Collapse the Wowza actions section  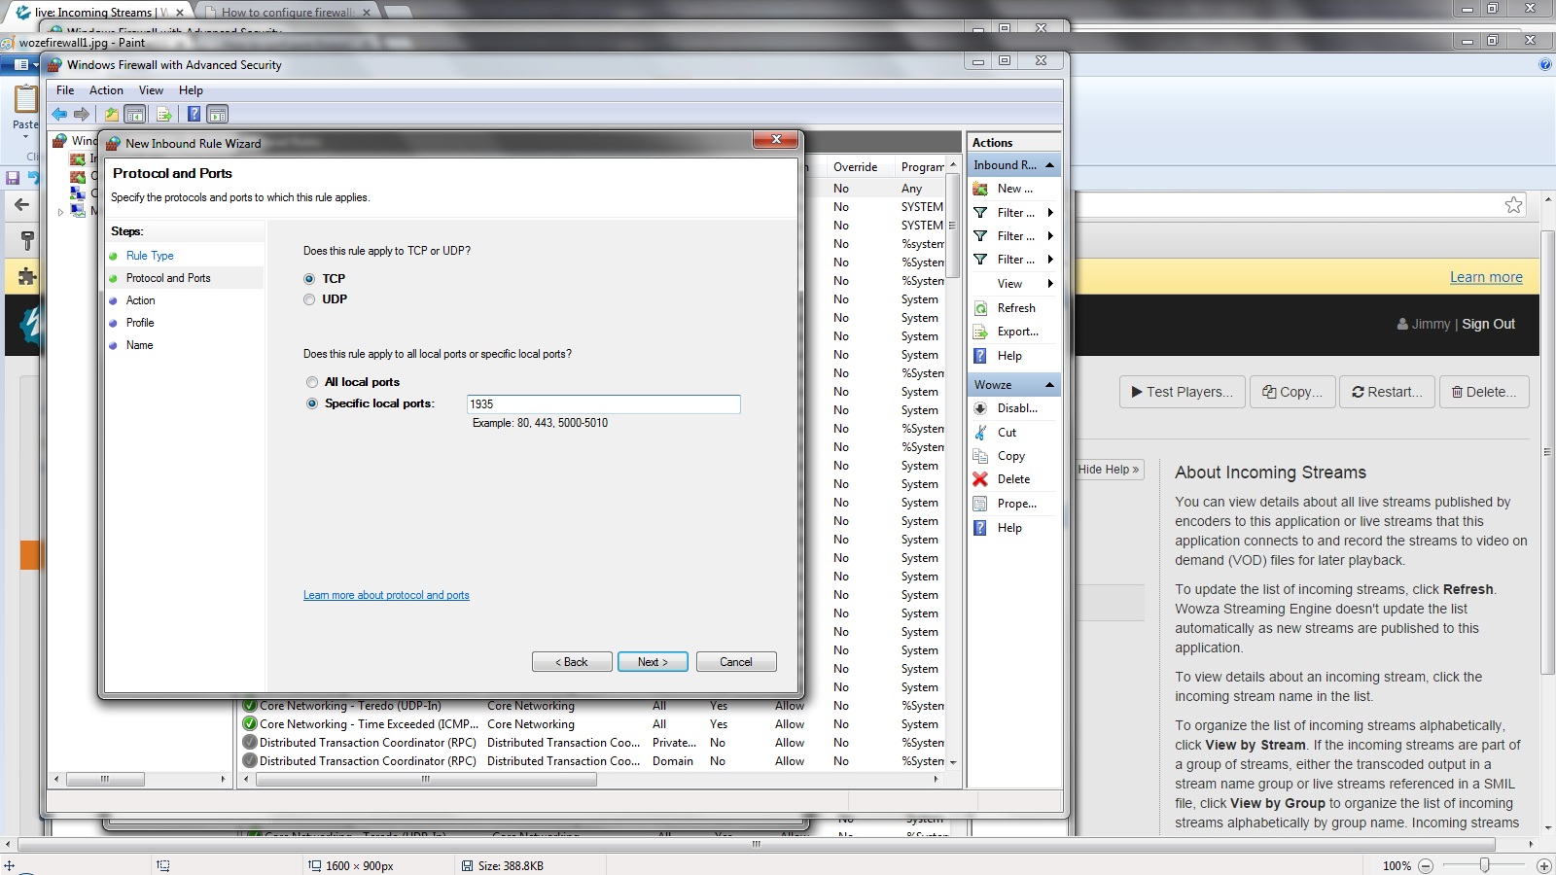click(1049, 385)
